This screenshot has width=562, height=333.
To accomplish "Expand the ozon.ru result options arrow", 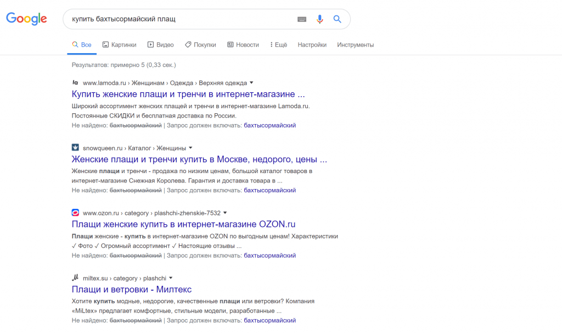I will (x=225, y=213).
